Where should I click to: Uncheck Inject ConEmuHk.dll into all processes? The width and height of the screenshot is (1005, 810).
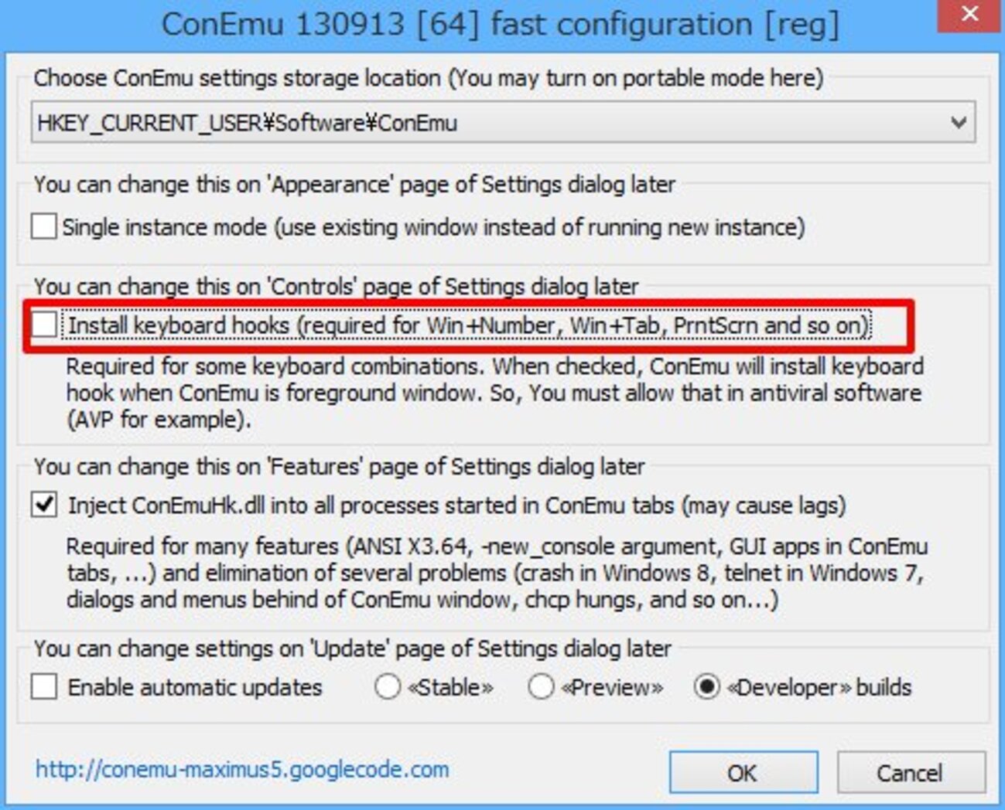(45, 505)
